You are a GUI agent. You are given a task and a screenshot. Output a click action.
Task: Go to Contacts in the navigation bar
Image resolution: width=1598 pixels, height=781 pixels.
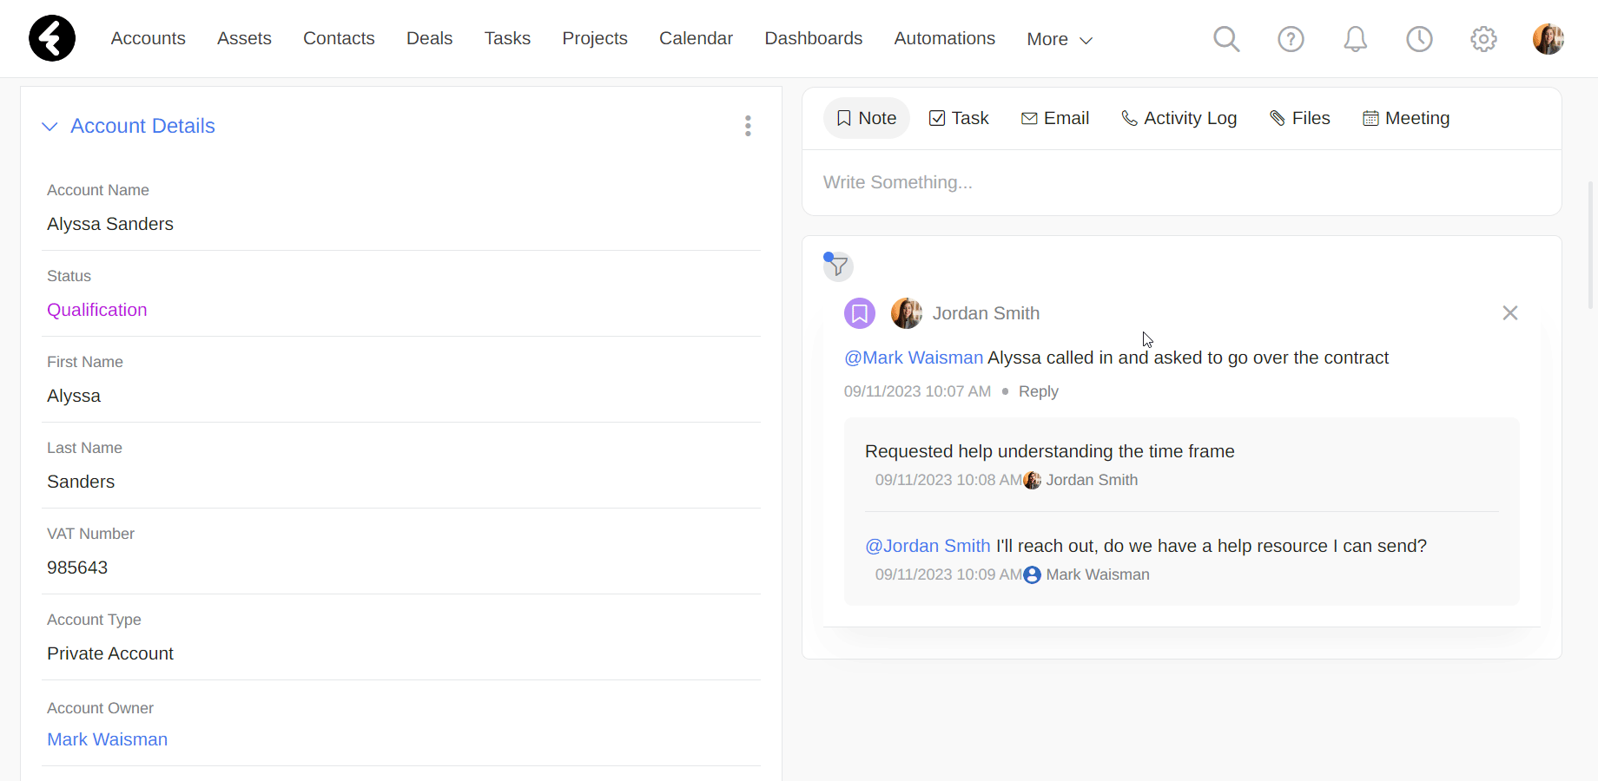tap(339, 38)
